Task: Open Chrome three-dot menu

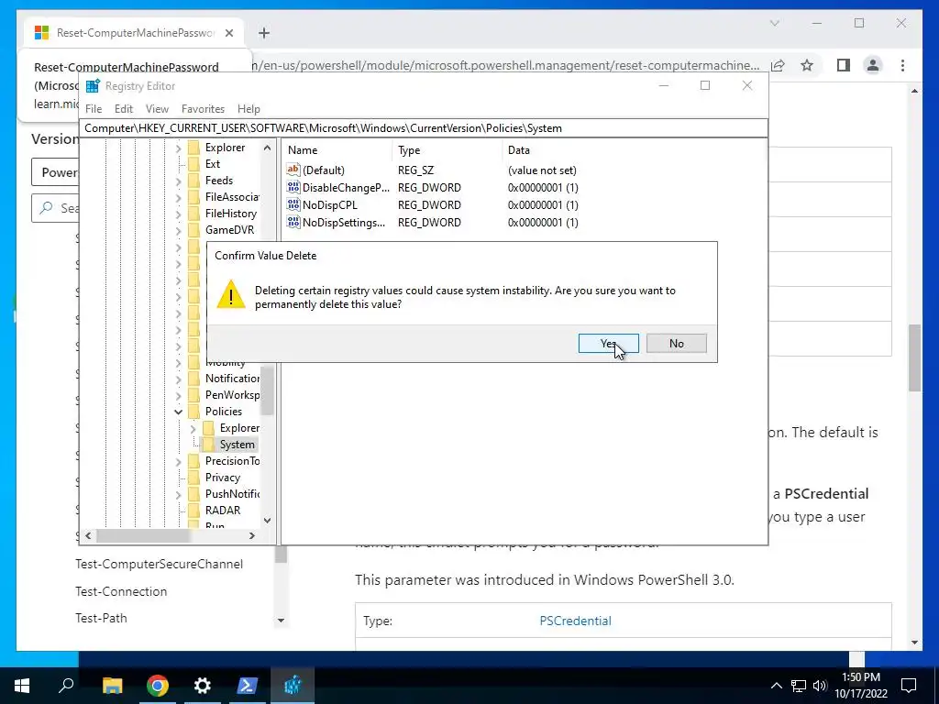Action: click(x=902, y=65)
